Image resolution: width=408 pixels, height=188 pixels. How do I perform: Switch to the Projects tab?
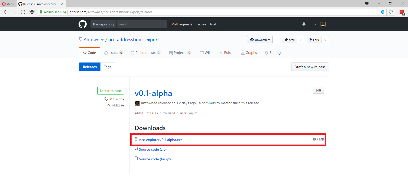[180, 53]
